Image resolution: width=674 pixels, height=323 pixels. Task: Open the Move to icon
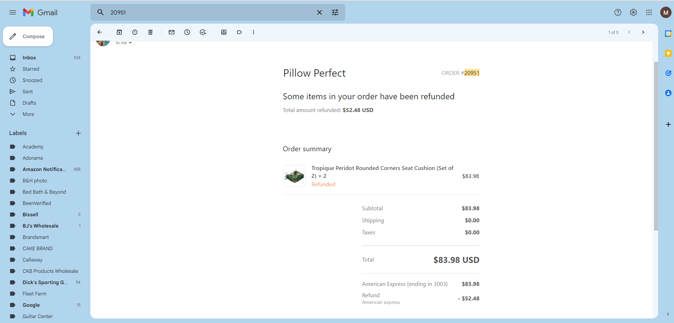224,32
